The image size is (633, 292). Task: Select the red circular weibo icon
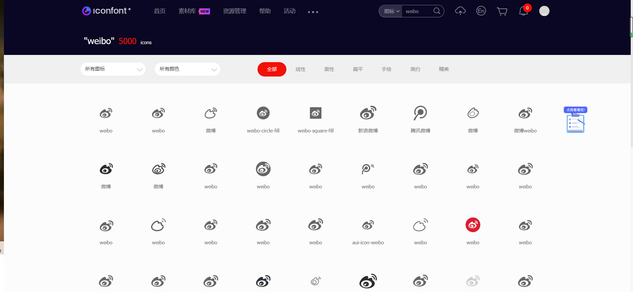[x=473, y=225]
